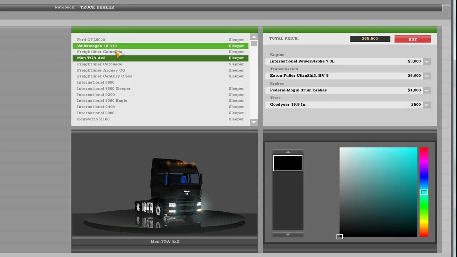Select Ford CTL9000 from truck list
The image size is (457, 257).
tap(160, 40)
